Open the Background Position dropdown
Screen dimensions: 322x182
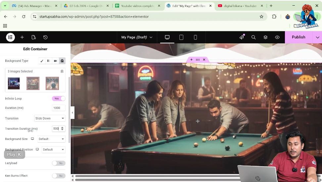(53, 150)
